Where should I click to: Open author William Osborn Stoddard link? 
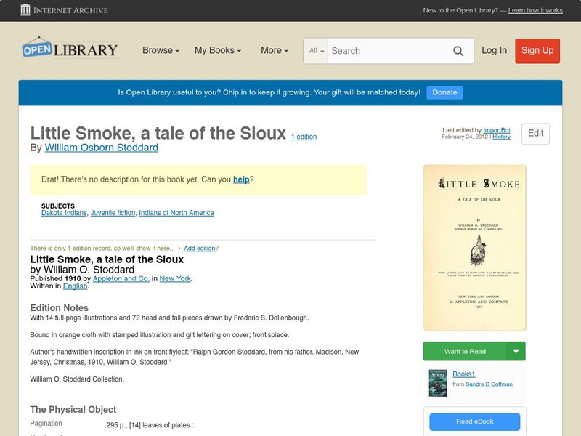pos(101,148)
